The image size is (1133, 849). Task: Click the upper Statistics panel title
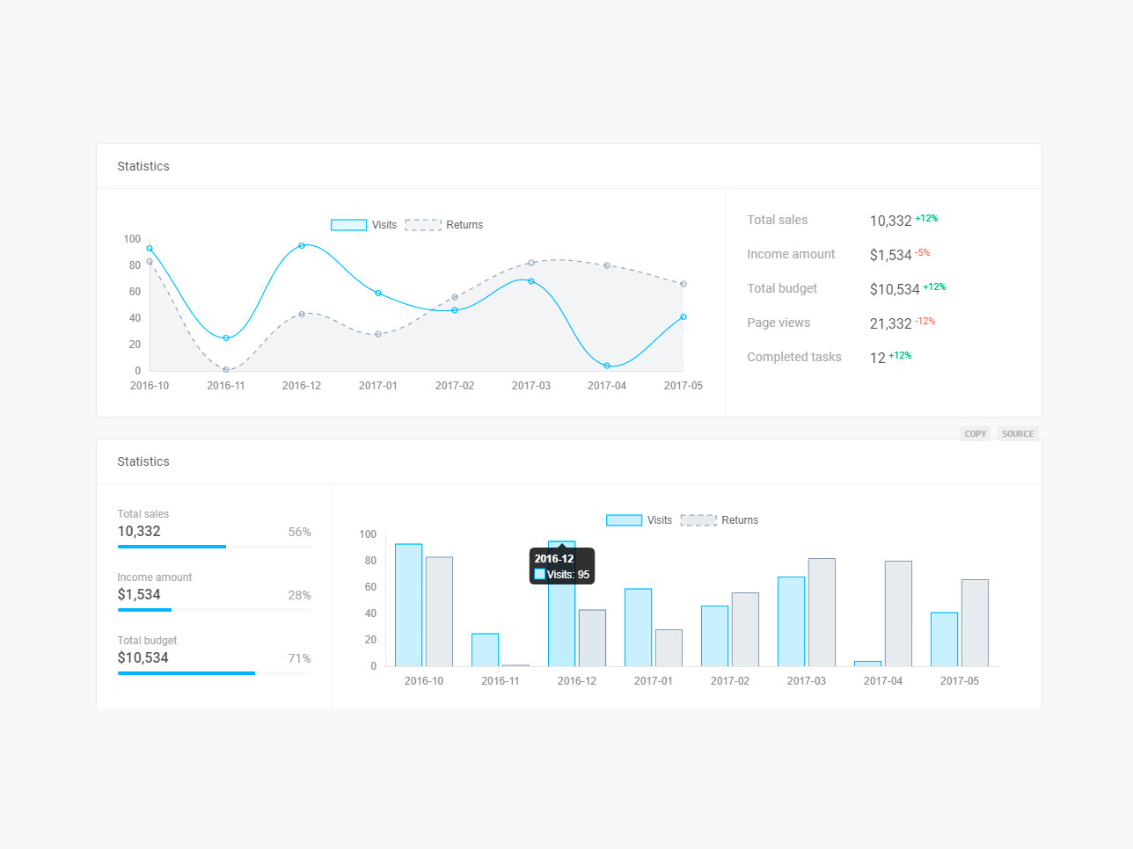(x=143, y=166)
